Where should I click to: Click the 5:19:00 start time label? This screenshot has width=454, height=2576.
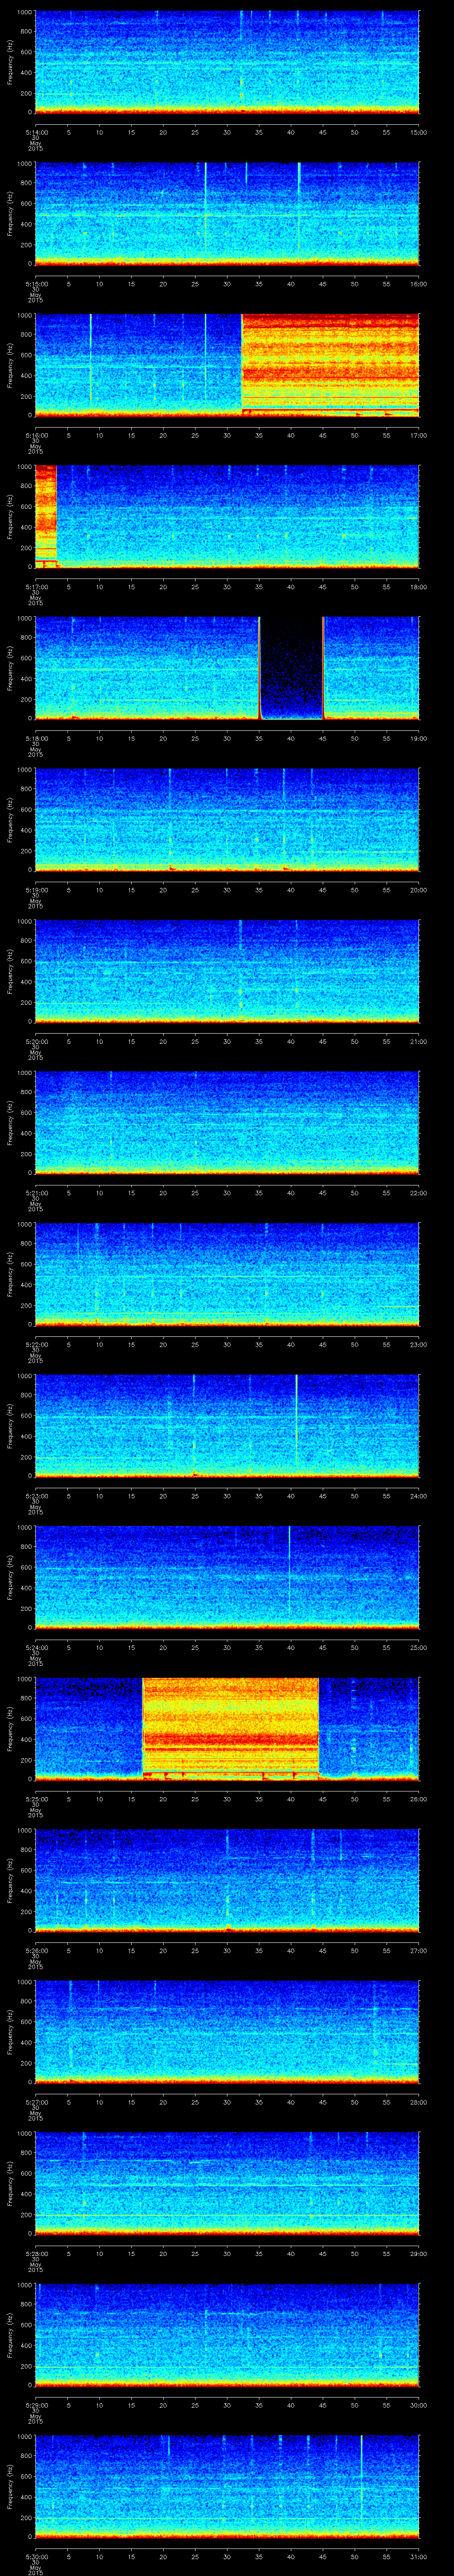(36, 890)
